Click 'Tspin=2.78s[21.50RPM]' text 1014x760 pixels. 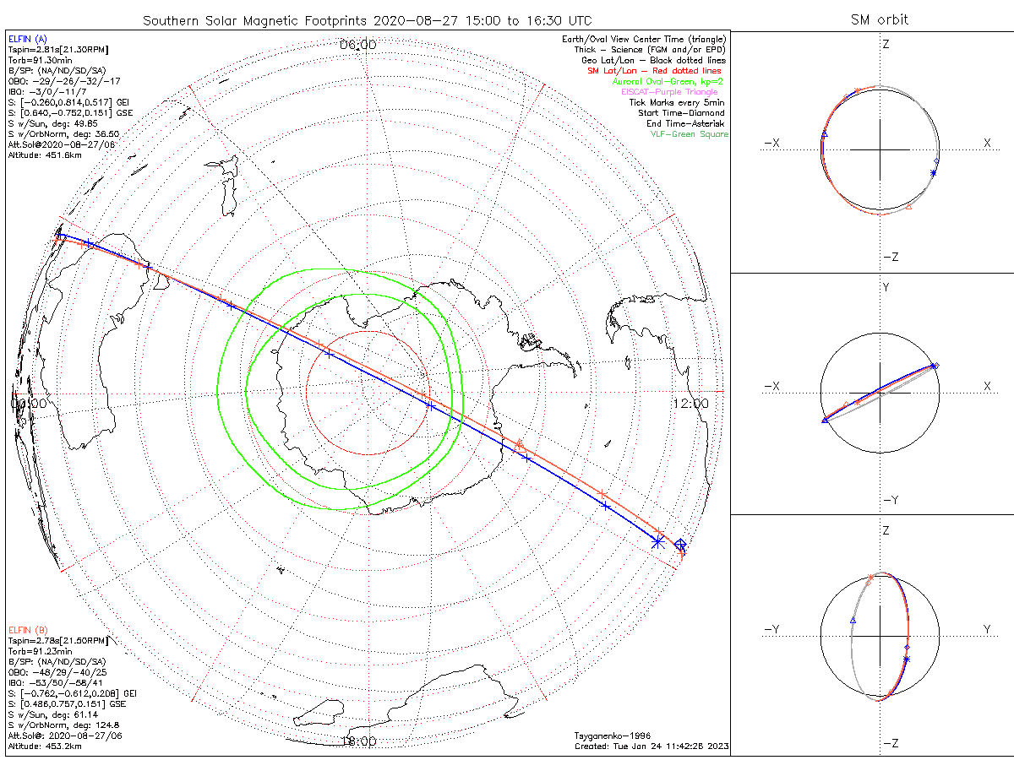[x=57, y=641]
